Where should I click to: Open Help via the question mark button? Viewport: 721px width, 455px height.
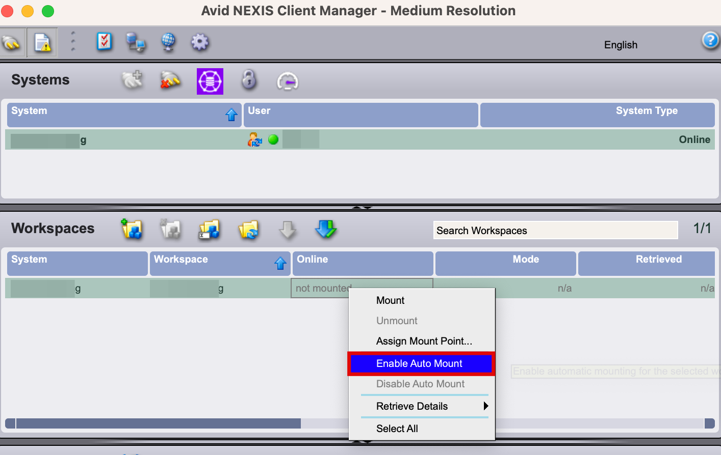coord(710,40)
